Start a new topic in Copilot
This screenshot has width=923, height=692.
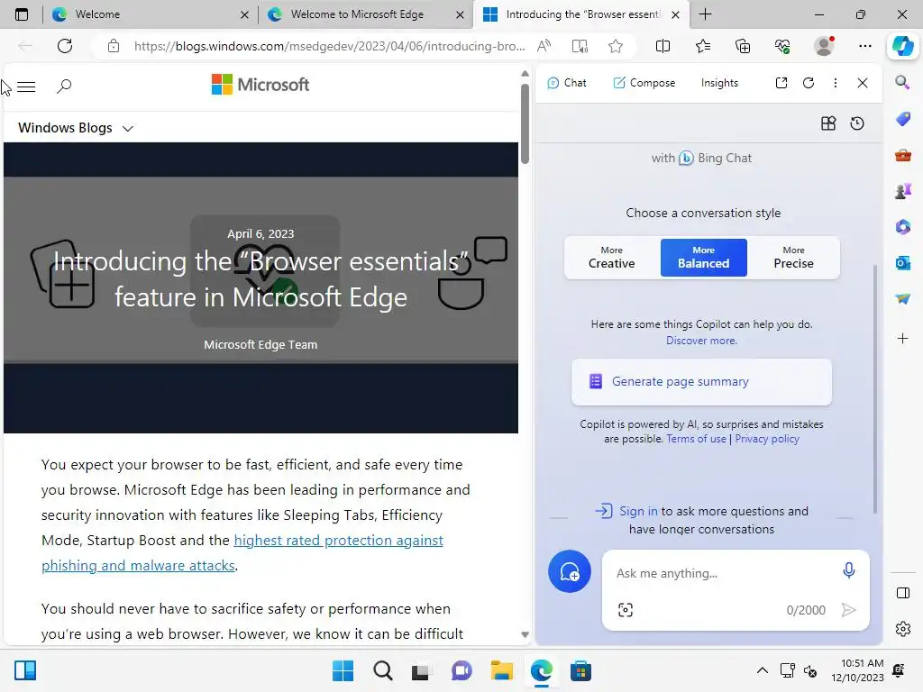click(x=570, y=571)
